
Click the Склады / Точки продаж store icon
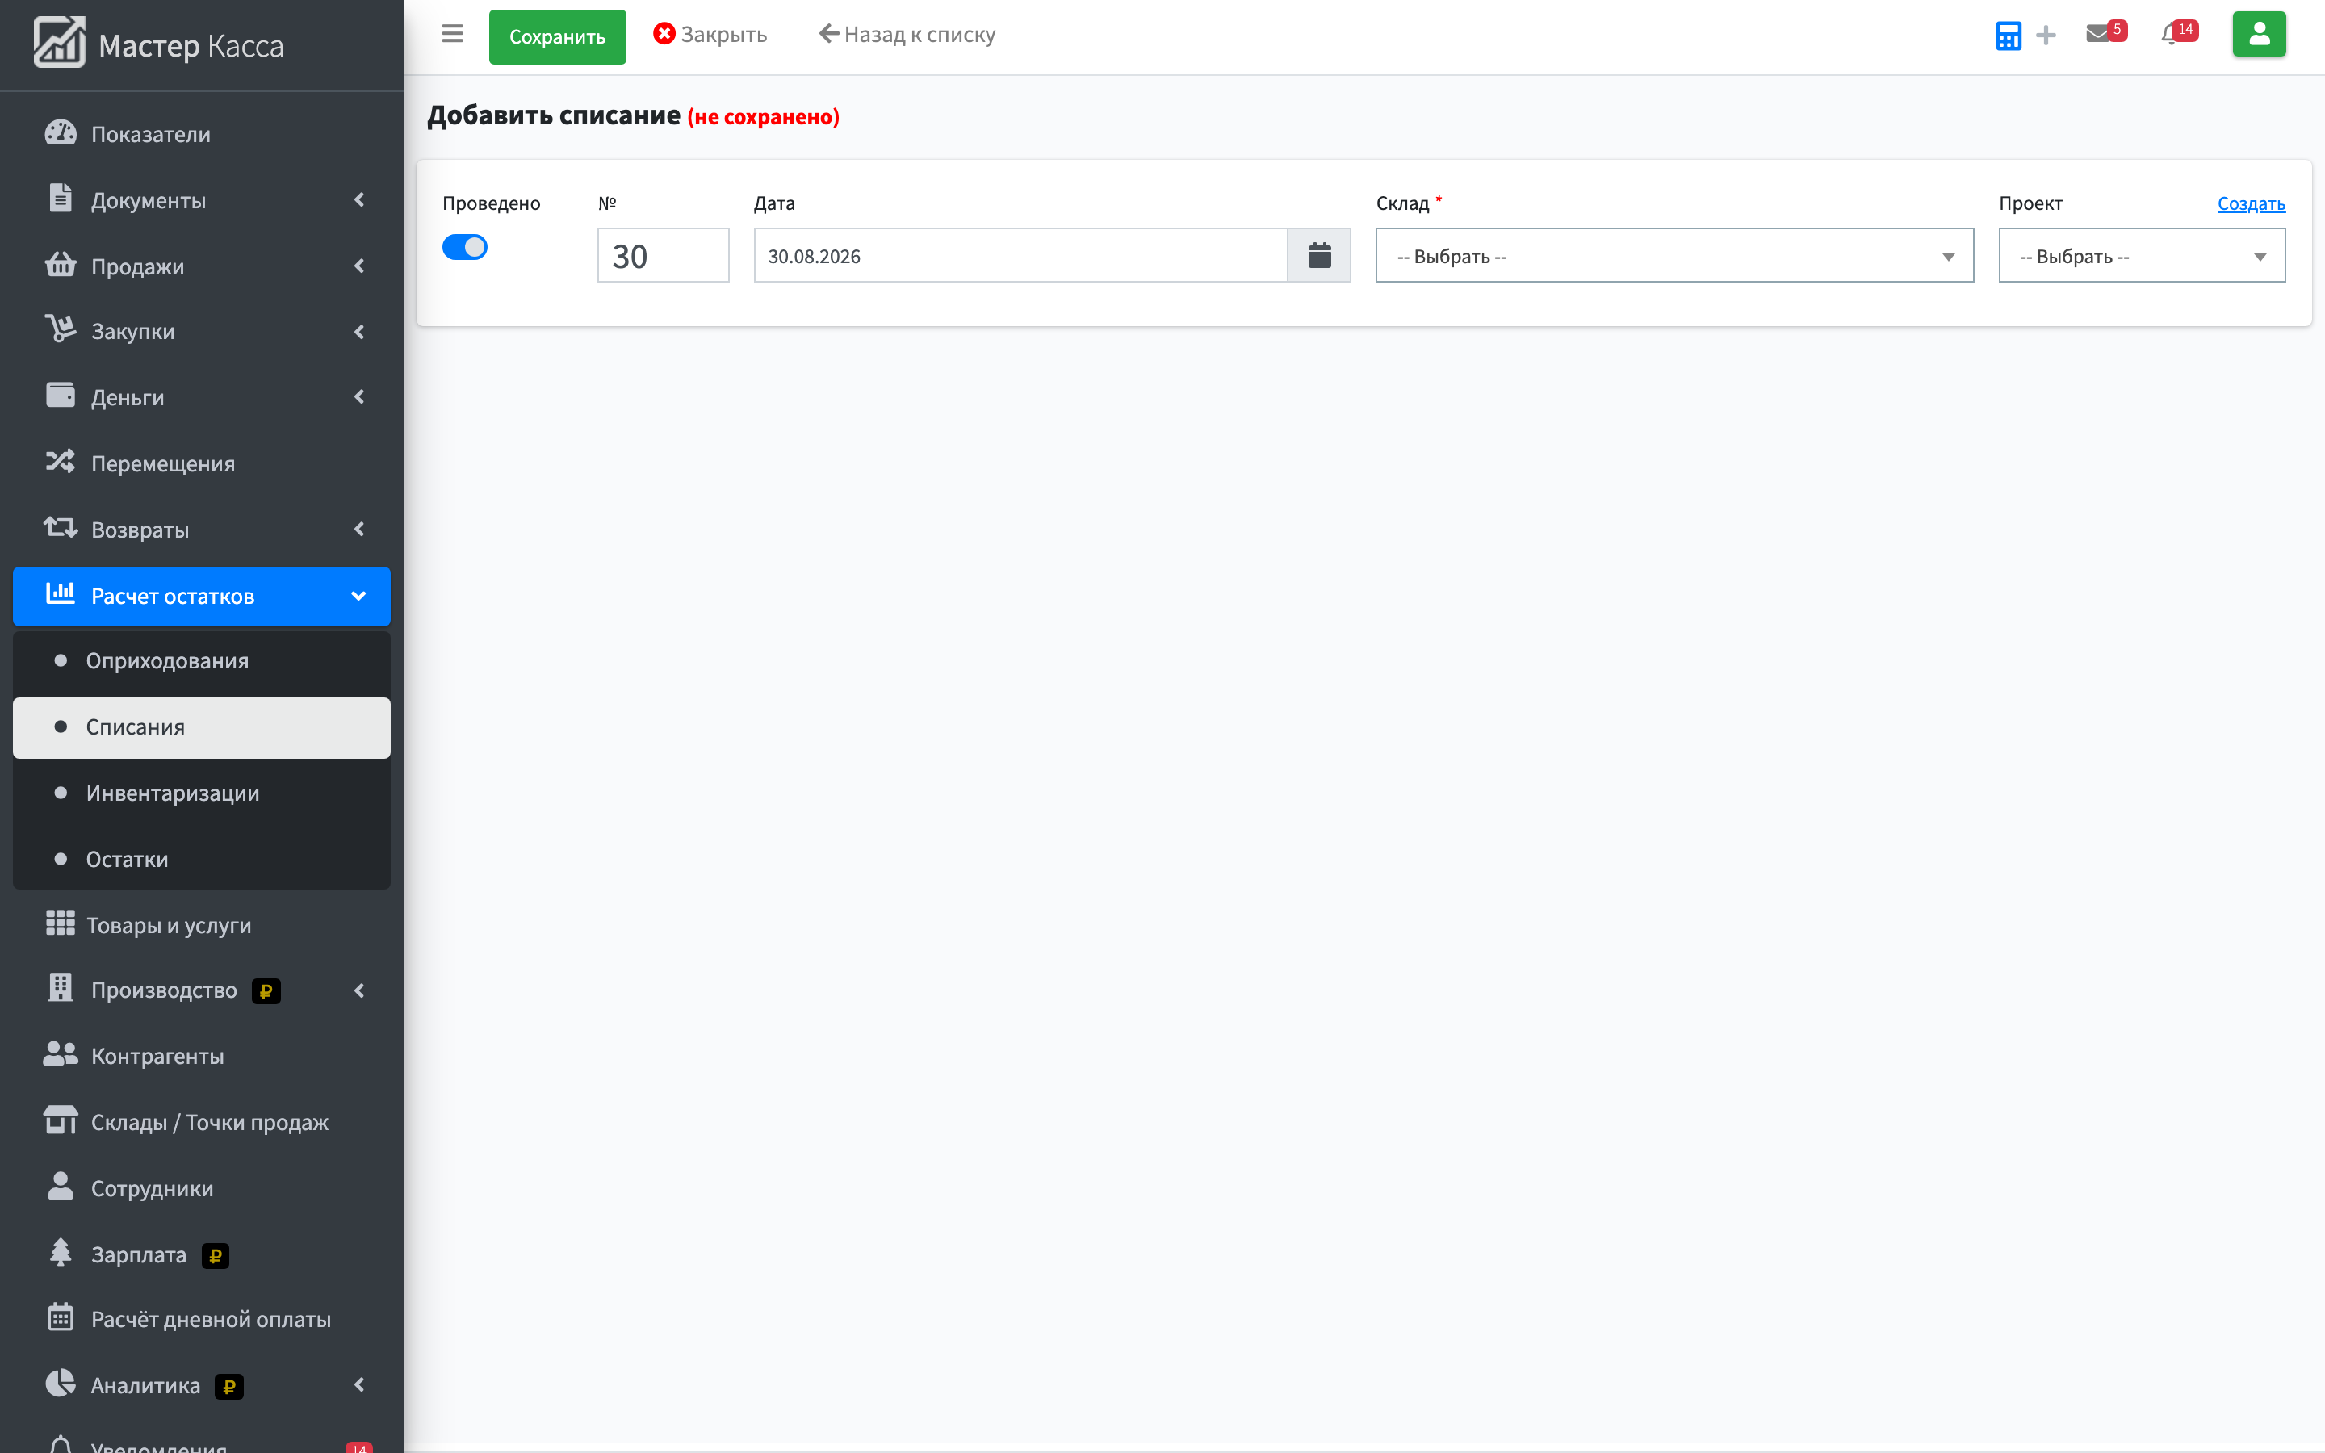(61, 1120)
